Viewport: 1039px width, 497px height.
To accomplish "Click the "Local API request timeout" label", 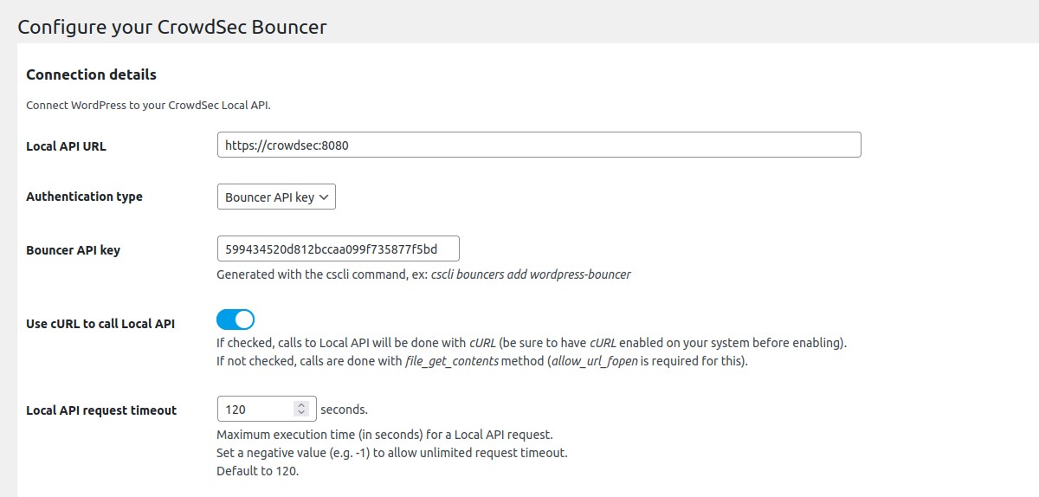I will pyautogui.click(x=101, y=410).
